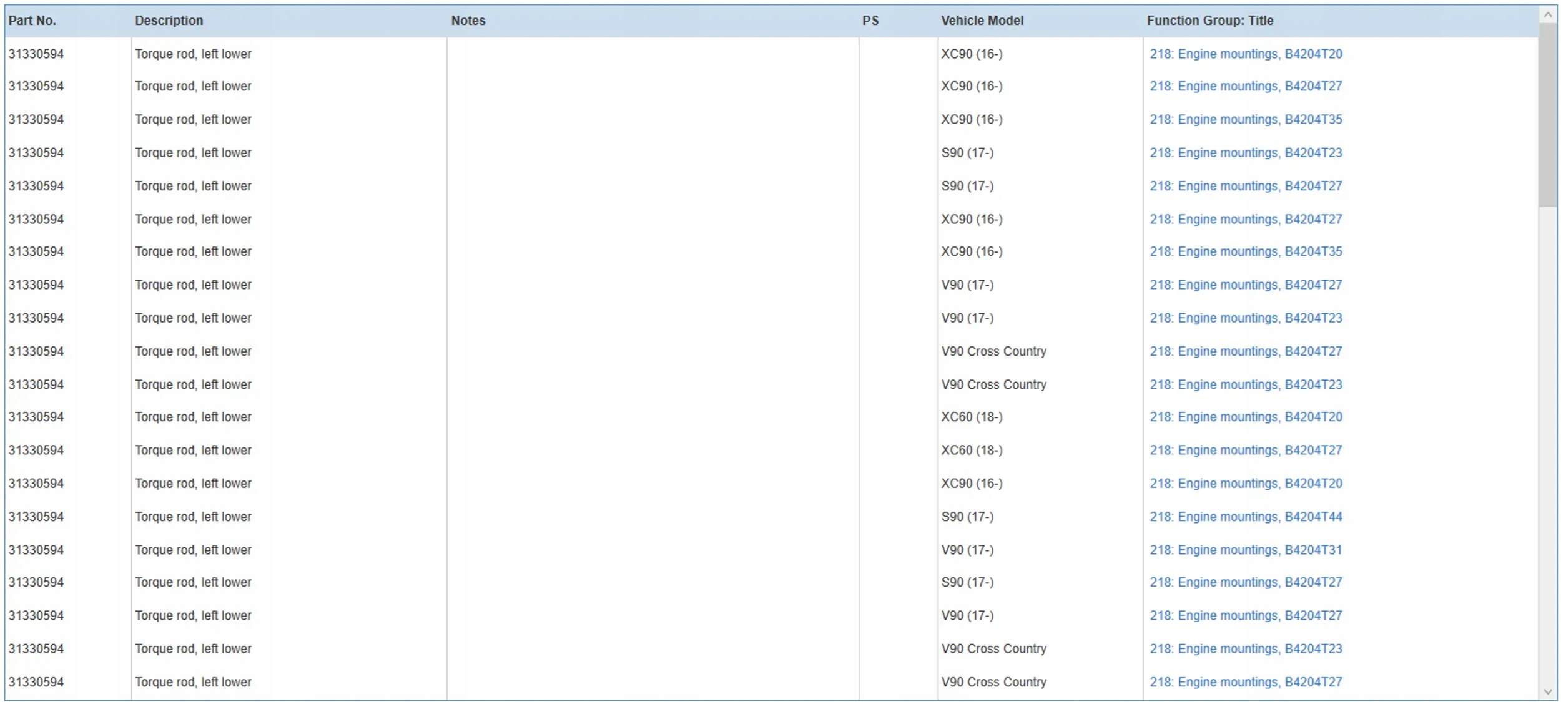Click the scrollbar down arrow
The height and width of the screenshot is (702, 1561).
coord(1547,691)
